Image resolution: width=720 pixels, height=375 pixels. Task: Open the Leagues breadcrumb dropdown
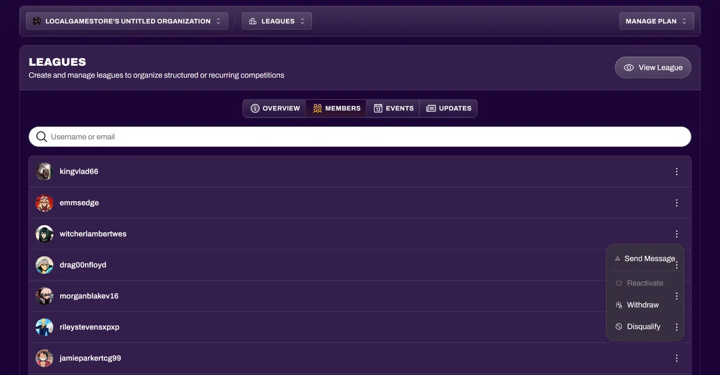click(x=277, y=21)
